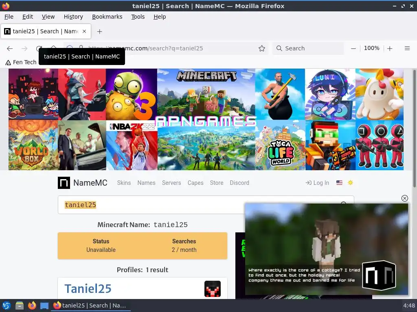Click the Log In link
This screenshot has height=312, width=417.
pos(317,183)
